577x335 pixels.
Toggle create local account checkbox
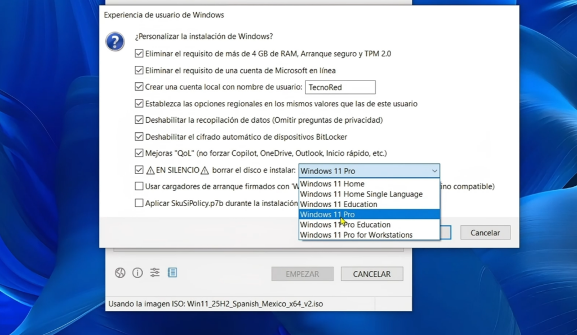tap(139, 87)
